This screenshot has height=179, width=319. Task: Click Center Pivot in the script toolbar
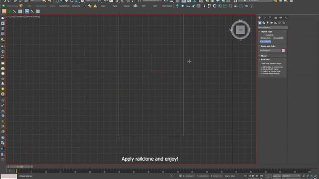pos(64,6)
